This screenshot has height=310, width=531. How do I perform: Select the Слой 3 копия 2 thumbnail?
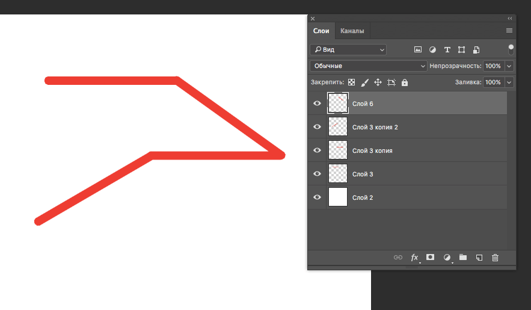point(338,127)
